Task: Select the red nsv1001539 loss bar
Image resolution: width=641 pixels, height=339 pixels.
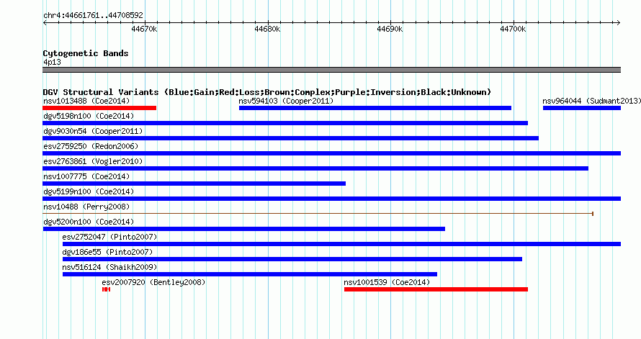Action: (x=436, y=289)
